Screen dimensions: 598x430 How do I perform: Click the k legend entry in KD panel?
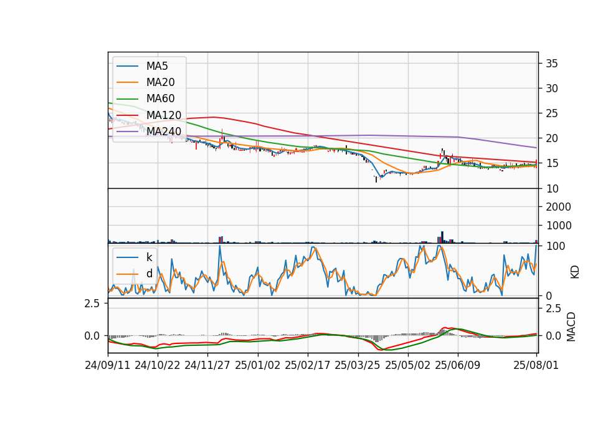(x=149, y=257)
